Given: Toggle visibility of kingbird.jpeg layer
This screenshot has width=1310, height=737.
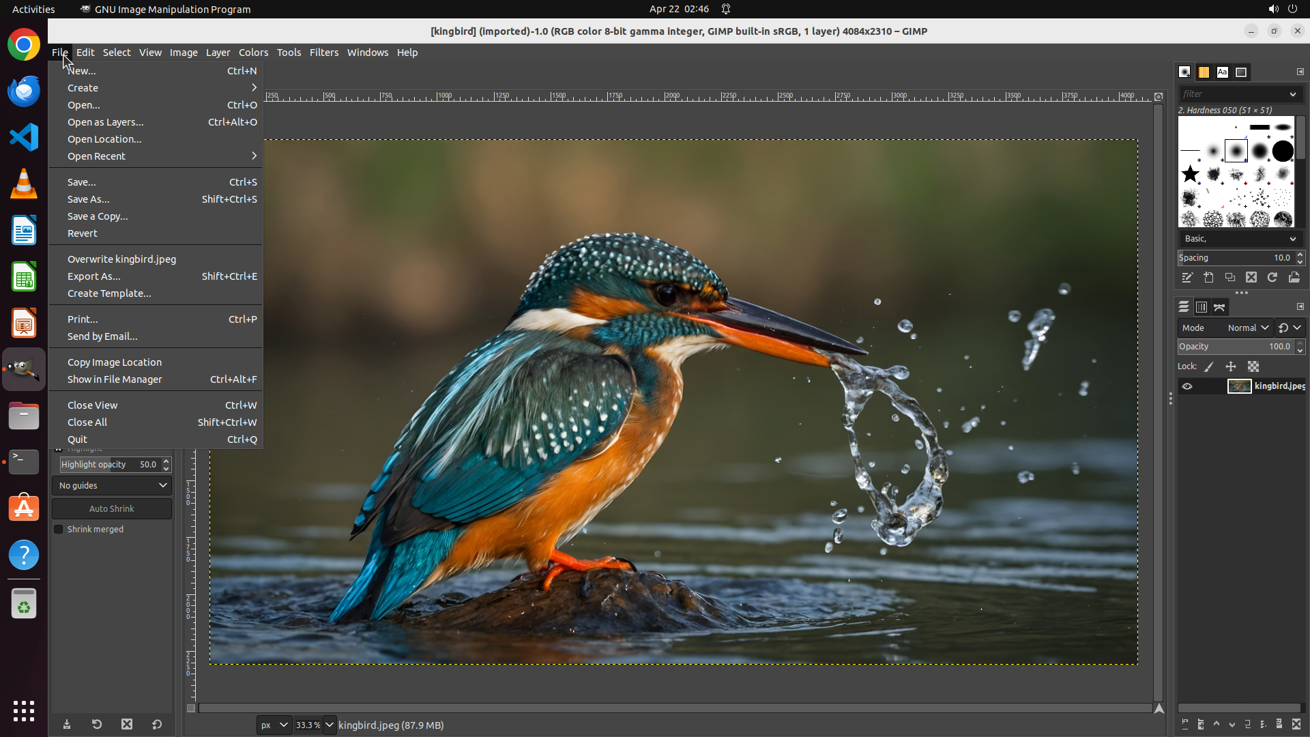Looking at the screenshot, I should 1187,386.
